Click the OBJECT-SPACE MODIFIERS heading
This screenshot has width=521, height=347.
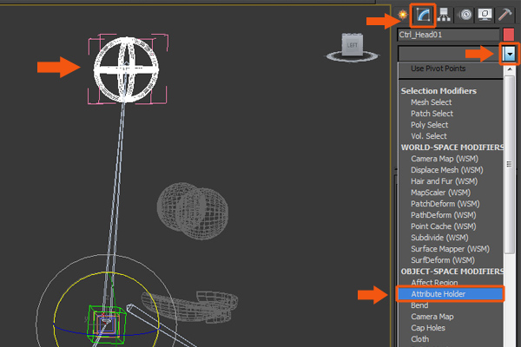point(452,272)
